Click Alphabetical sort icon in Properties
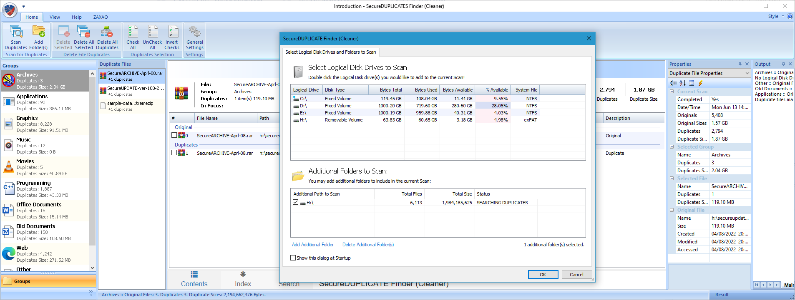Viewport: 795px width, 300px height. (683, 83)
